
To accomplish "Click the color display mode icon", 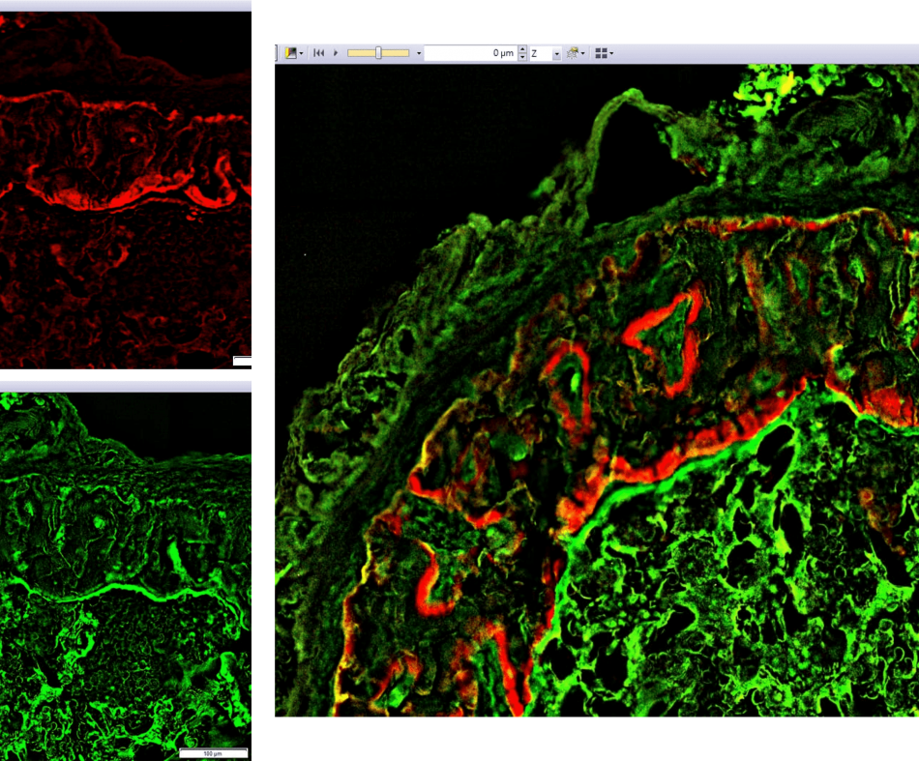I will (291, 53).
